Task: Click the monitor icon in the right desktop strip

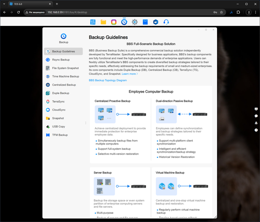Action: coord(256,109)
